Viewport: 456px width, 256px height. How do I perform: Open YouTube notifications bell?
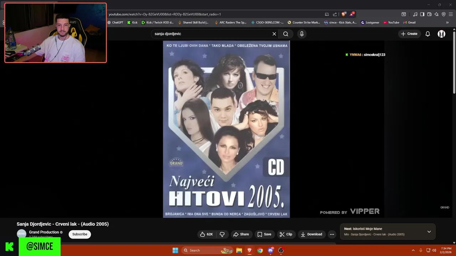[x=427, y=34]
